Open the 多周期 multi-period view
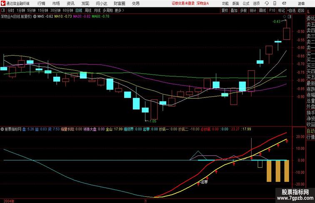This screenshot has height=203, width=315. coord(107,10)
